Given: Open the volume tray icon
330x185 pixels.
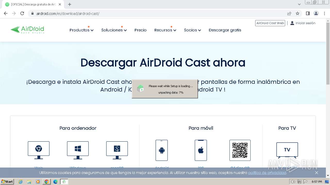Looking at the screenshot, I should 293,182.
